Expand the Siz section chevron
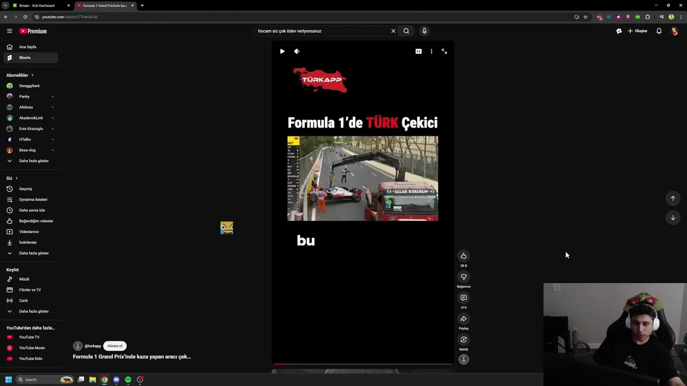 [x=17, y=178]
